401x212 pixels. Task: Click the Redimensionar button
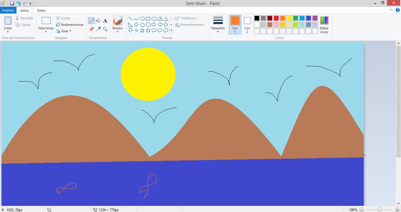click(x=70, y=25)
